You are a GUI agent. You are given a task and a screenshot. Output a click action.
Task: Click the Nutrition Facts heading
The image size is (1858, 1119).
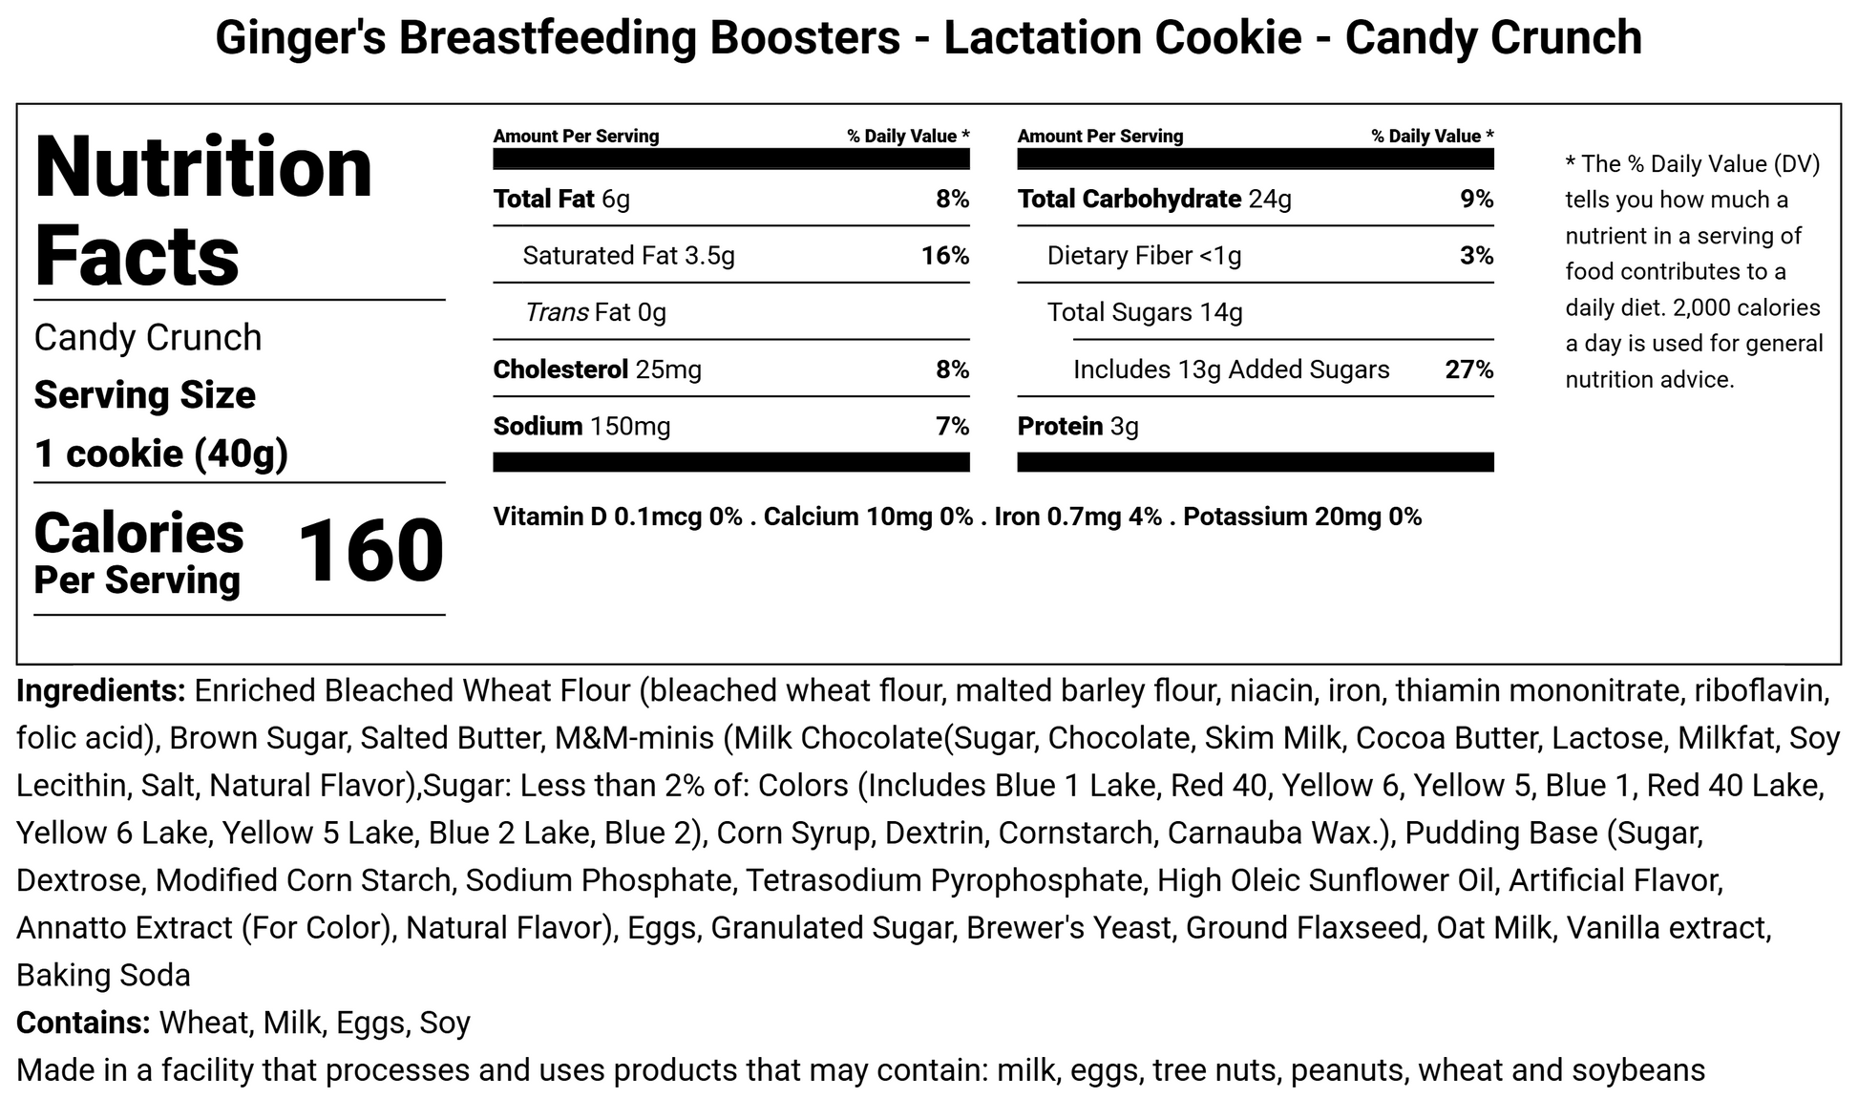click(x=203, y=210)
